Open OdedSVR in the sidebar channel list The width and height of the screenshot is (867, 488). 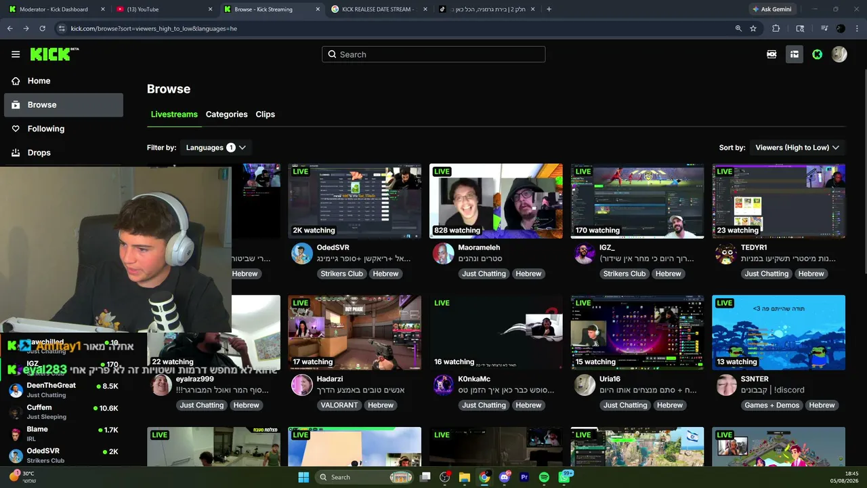[x=64, y=455]
